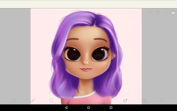Open the ruler tool icon

coord(165,12)
